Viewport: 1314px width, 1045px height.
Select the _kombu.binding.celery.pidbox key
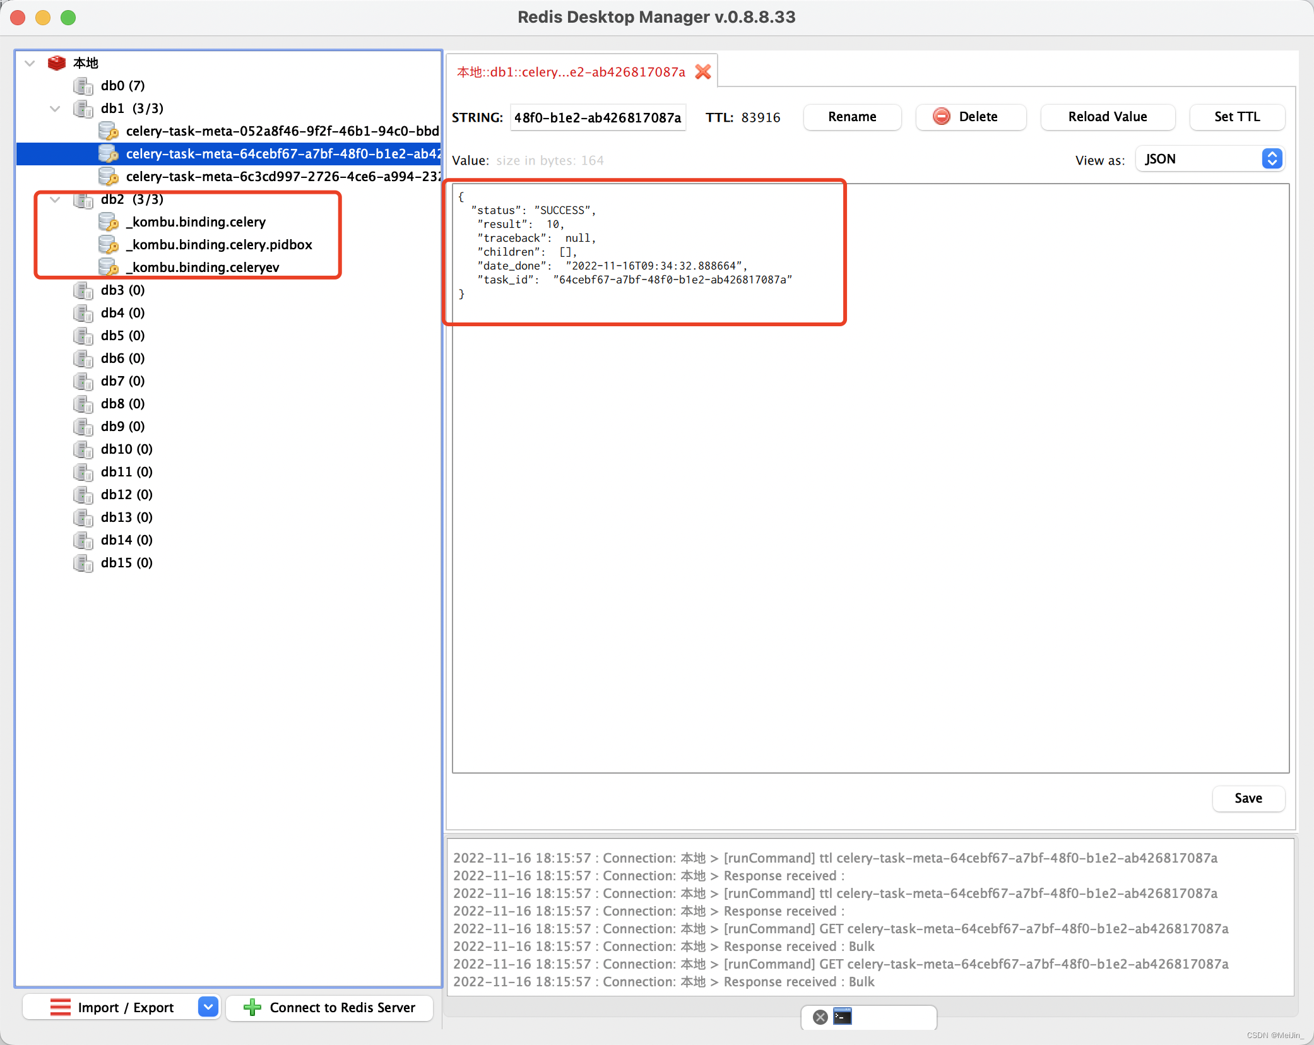219,244
